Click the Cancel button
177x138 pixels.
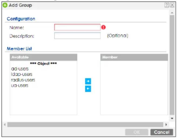[x=162, y=132]
